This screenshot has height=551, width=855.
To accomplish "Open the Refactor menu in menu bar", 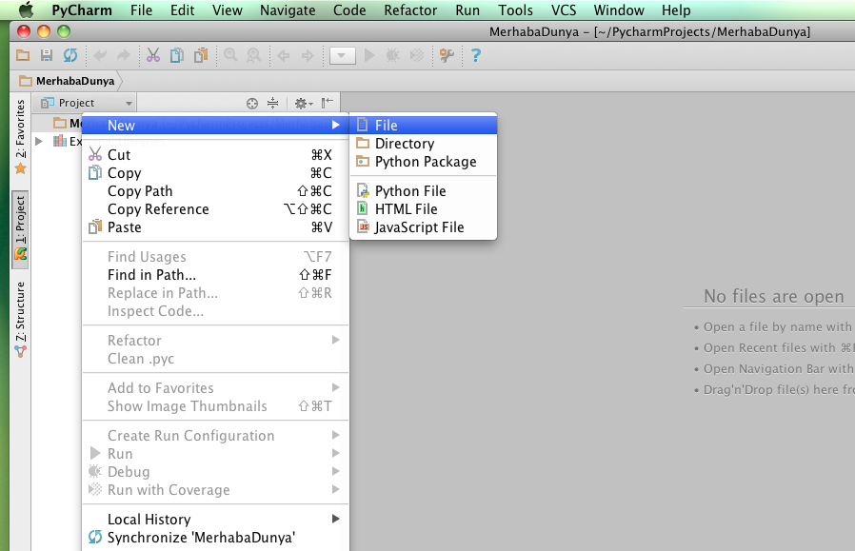I will [410, 10].
